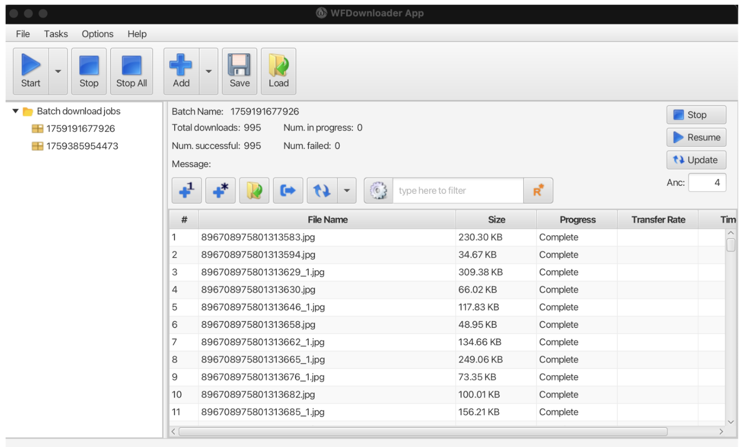Select batch 1759385954473 in the sidebar
743x447 pixels.
coord(82,146)
